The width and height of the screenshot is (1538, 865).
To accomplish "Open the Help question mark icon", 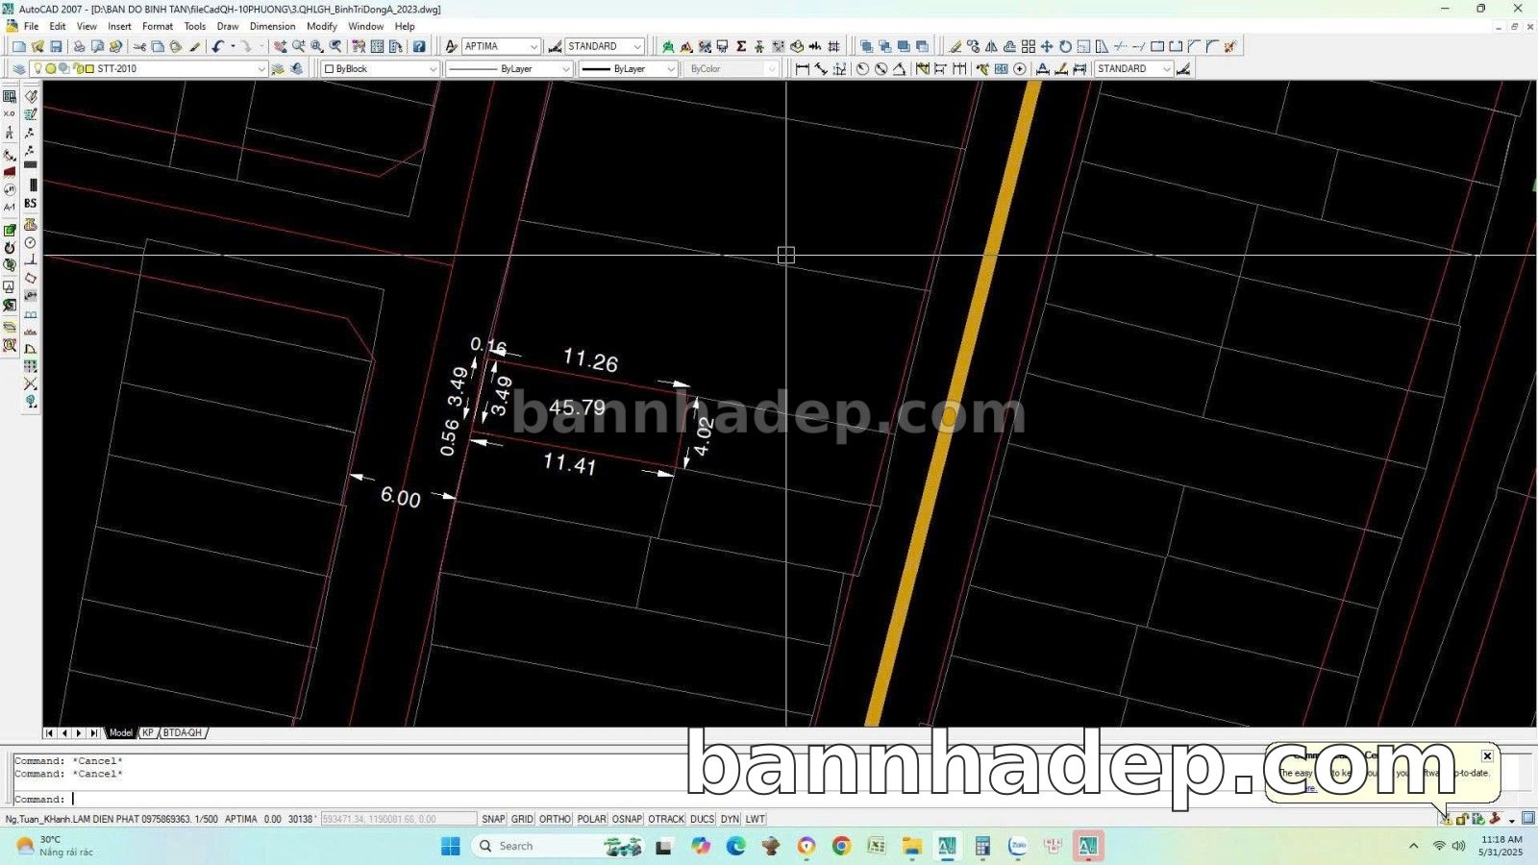I will coord(419,46).
